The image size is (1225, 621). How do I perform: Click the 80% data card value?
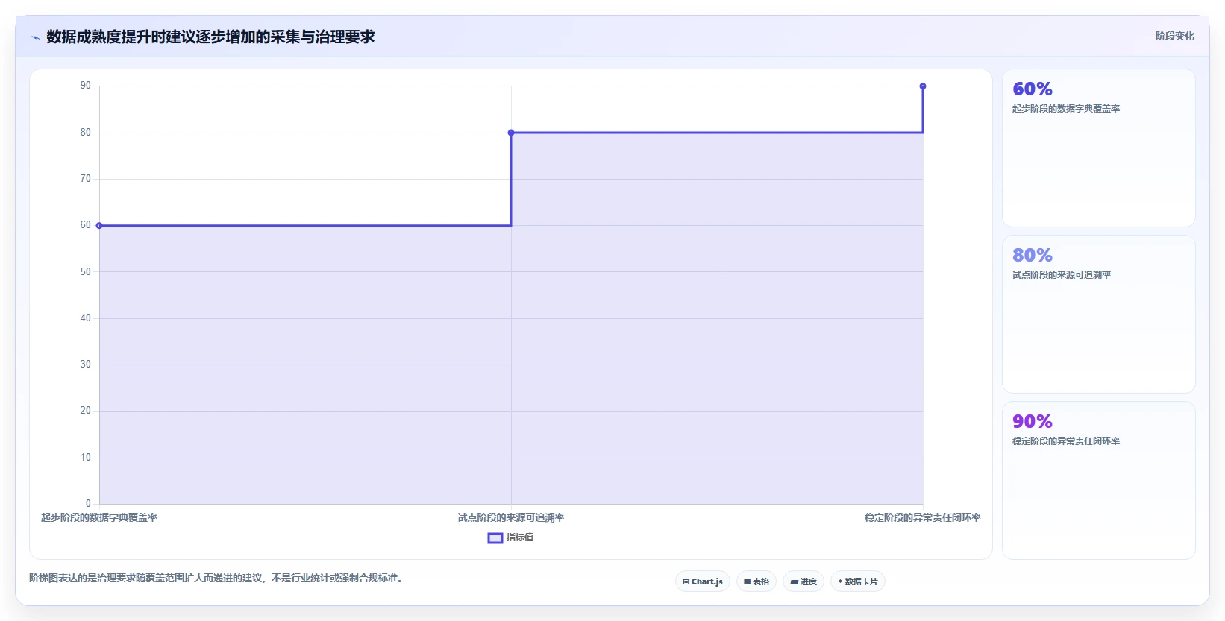1033,256
